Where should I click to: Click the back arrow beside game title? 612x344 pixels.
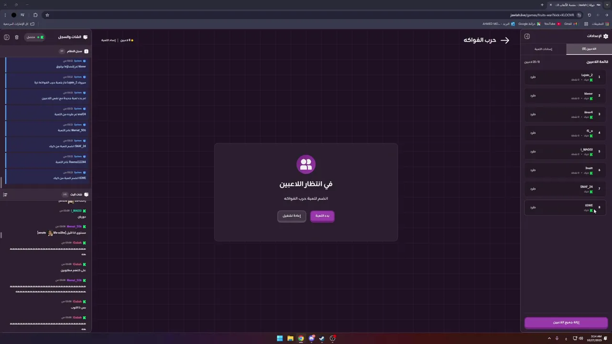[505, 40]
